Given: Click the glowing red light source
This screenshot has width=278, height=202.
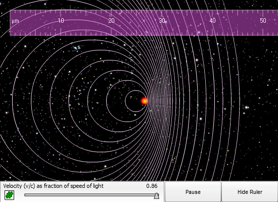Looking at the screenshot, I should click(x=145, y=101).
